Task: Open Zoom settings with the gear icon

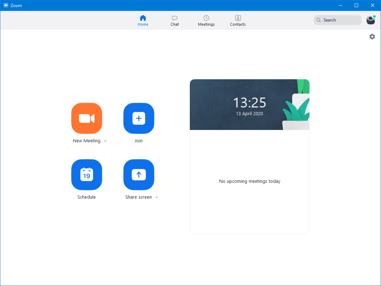Action: tap(372, 36)
